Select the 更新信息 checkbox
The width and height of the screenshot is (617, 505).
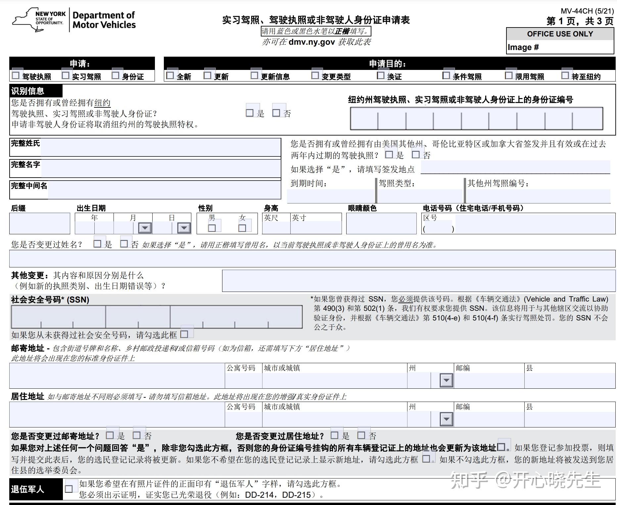[254, 75]
